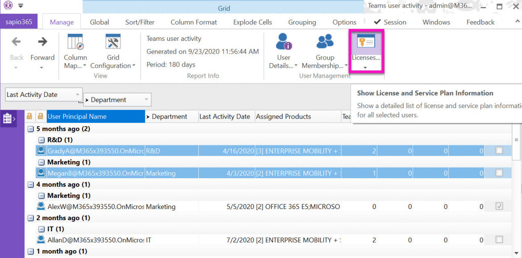Click the 4/3/2020 date cell
Image resolution: width=522 pixels, height=258 pixels.
(x=227, y=173)
